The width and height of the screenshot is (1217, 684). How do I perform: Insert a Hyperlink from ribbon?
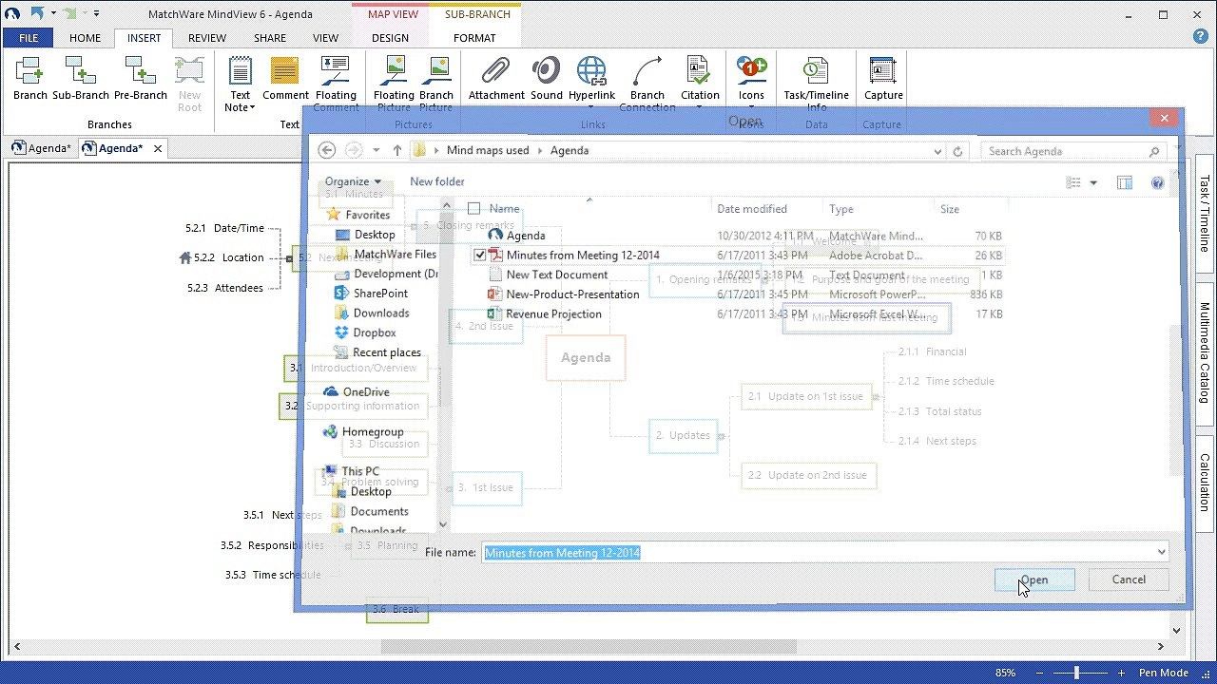pos(591,78)
